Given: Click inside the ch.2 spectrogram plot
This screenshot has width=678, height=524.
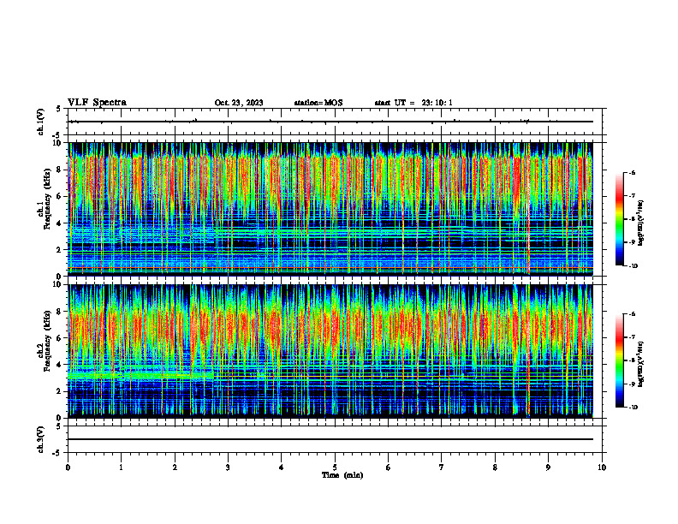Looking at the screenshot, I should pos(330,351).
